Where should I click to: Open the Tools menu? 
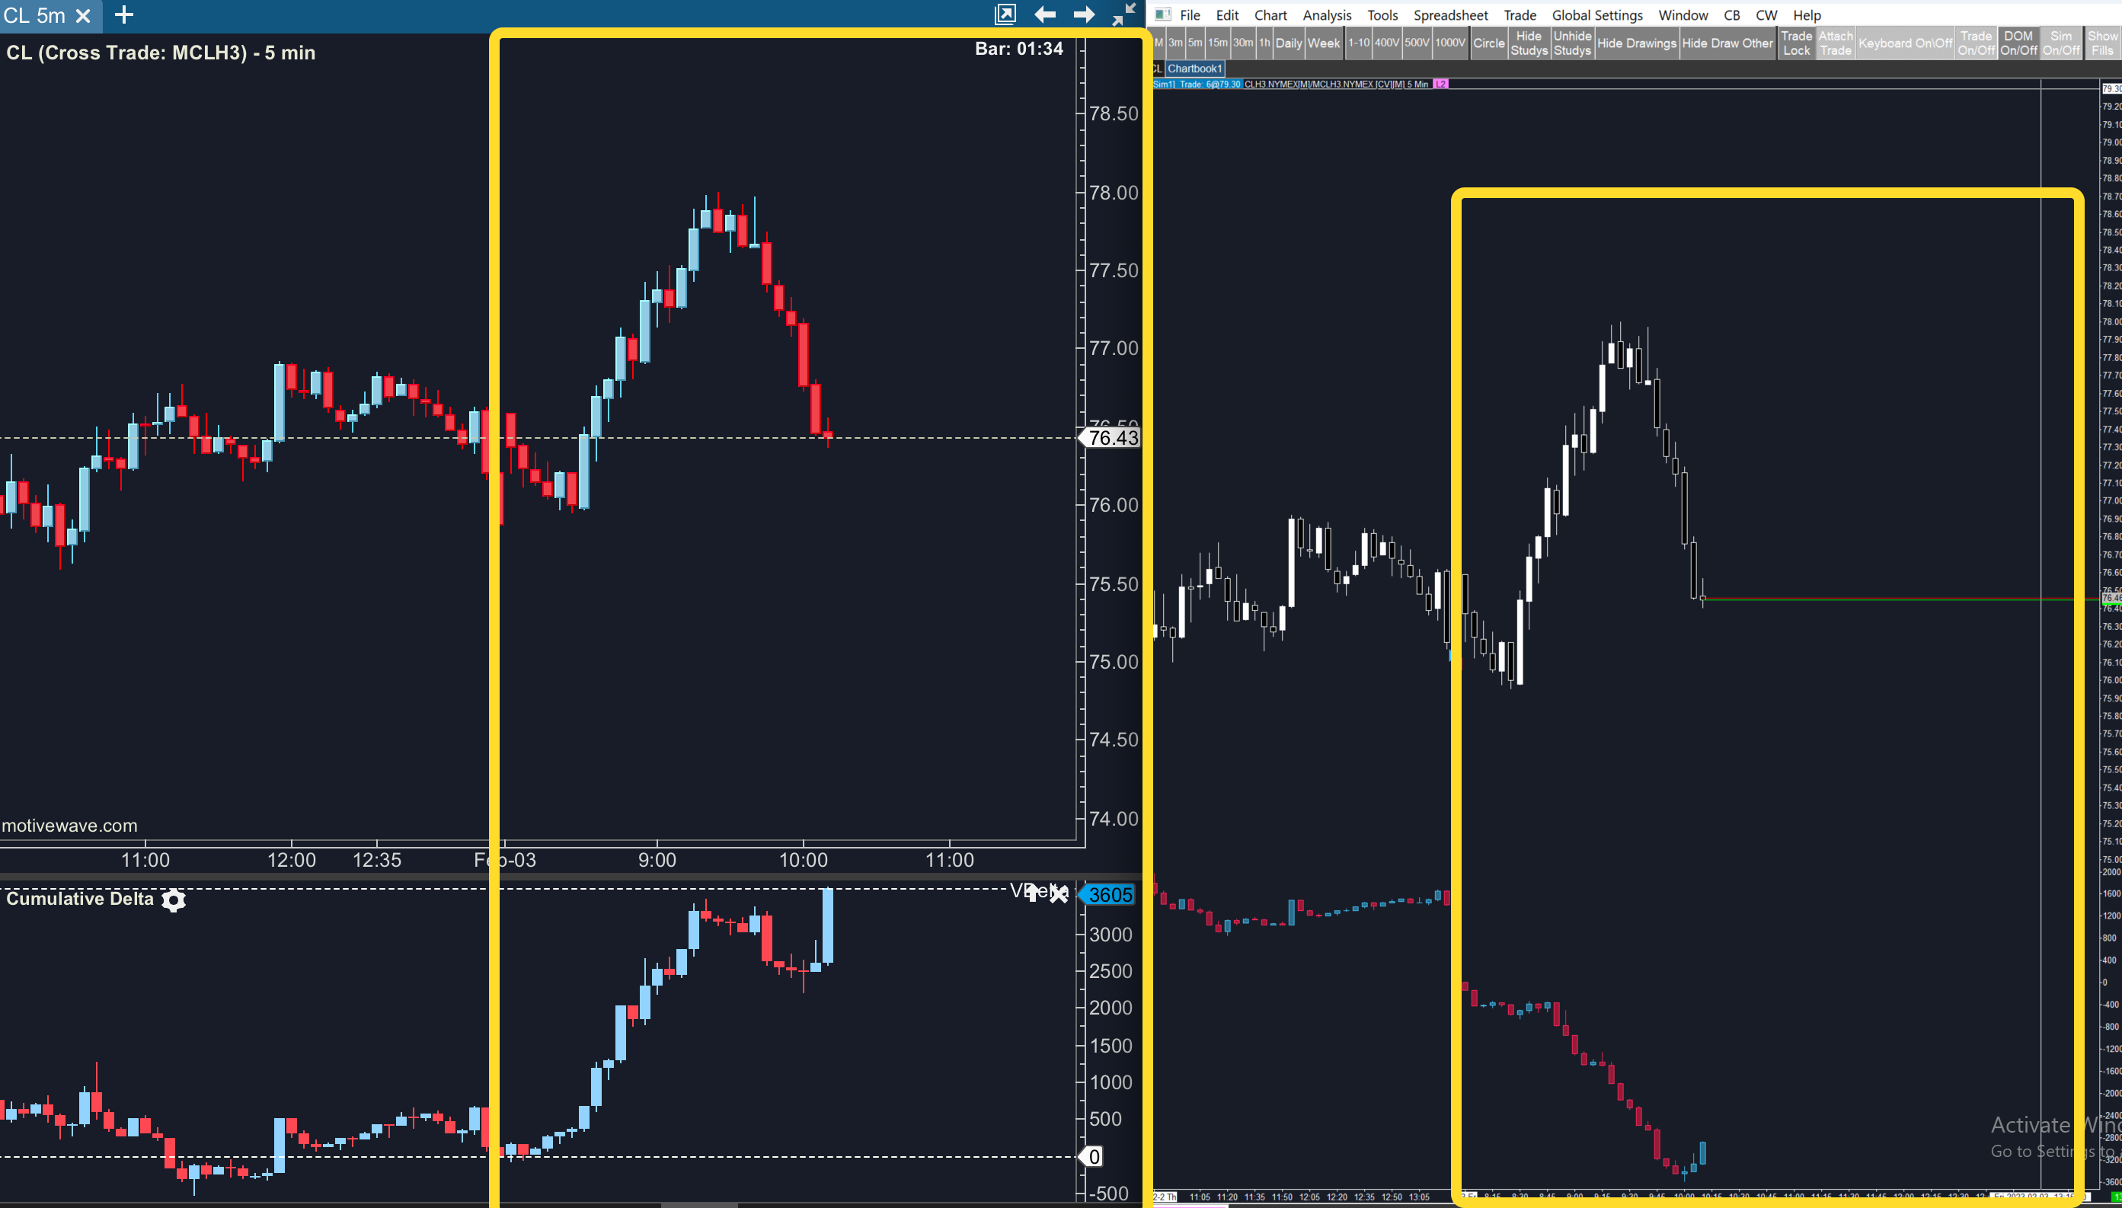1382,15
